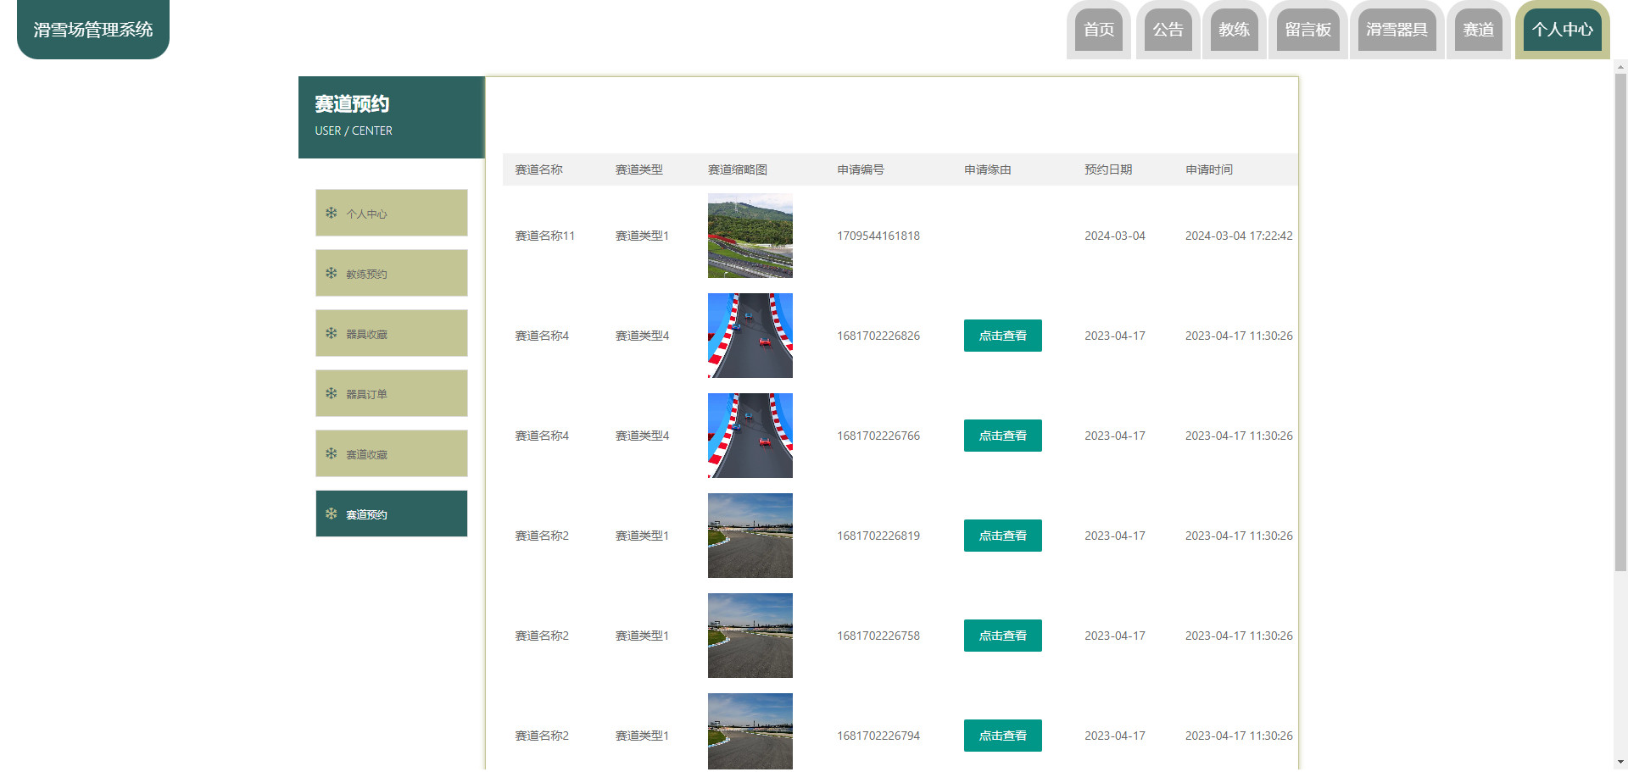This screenshot has height=772, width=1628.
Task: Click the 申请编号 column header
Action: click(x=861, y=169)
